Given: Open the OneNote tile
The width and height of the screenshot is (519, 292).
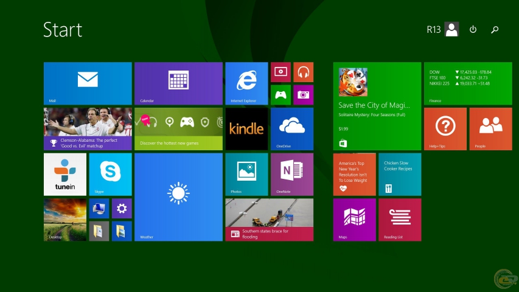Looking at the screenshot, I should [292, 174].
